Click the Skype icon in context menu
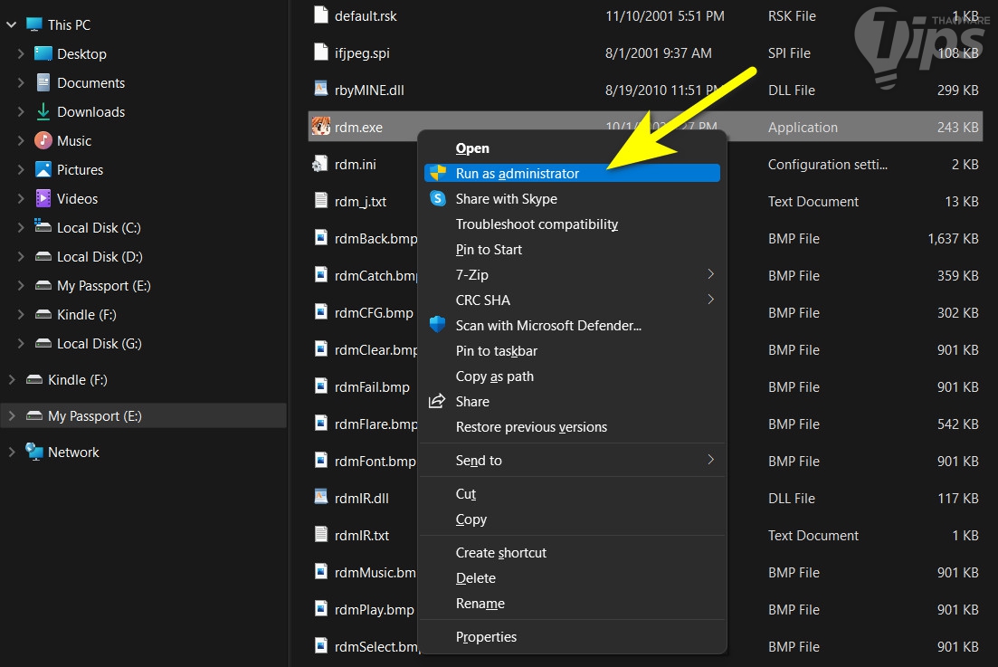 [x=438, y=199]
